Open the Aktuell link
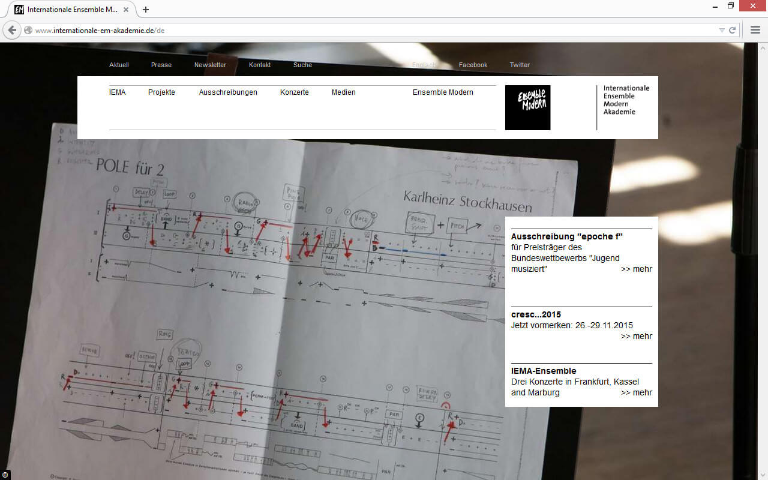 pos(119,65)
